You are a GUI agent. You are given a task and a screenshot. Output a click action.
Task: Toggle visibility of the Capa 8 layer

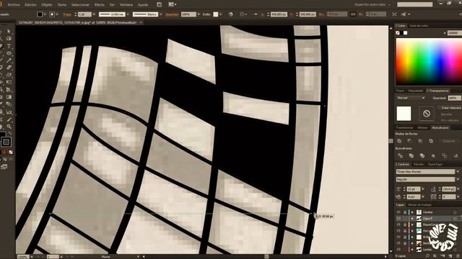point(398,219)
